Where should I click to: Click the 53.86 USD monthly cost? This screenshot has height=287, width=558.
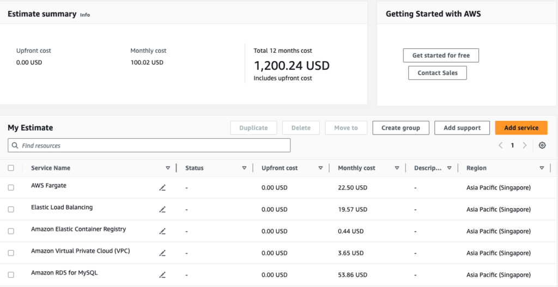pyautogui.click(x=353, y=274)
